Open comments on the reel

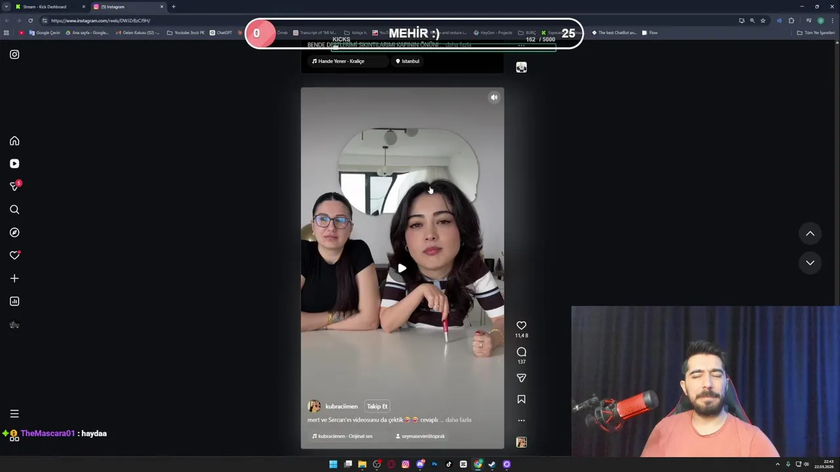coord(521,352)
